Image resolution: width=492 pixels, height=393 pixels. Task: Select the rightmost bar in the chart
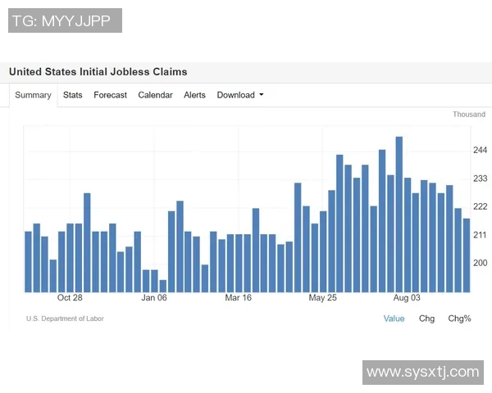(x=467, y=255)
